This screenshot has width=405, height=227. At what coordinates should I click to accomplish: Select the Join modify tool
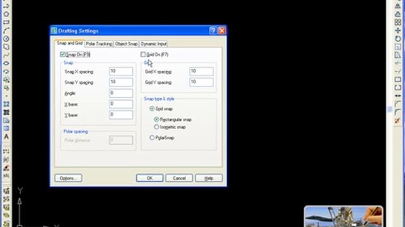(398, 96)
